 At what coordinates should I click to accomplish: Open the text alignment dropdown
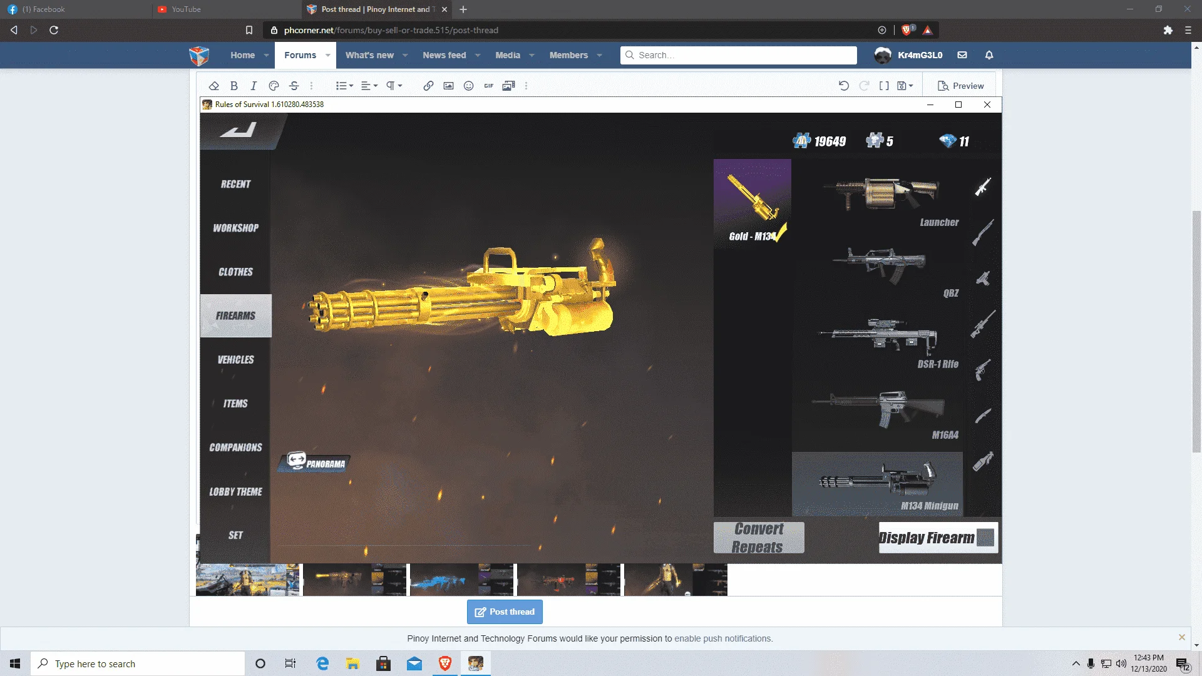369,86
